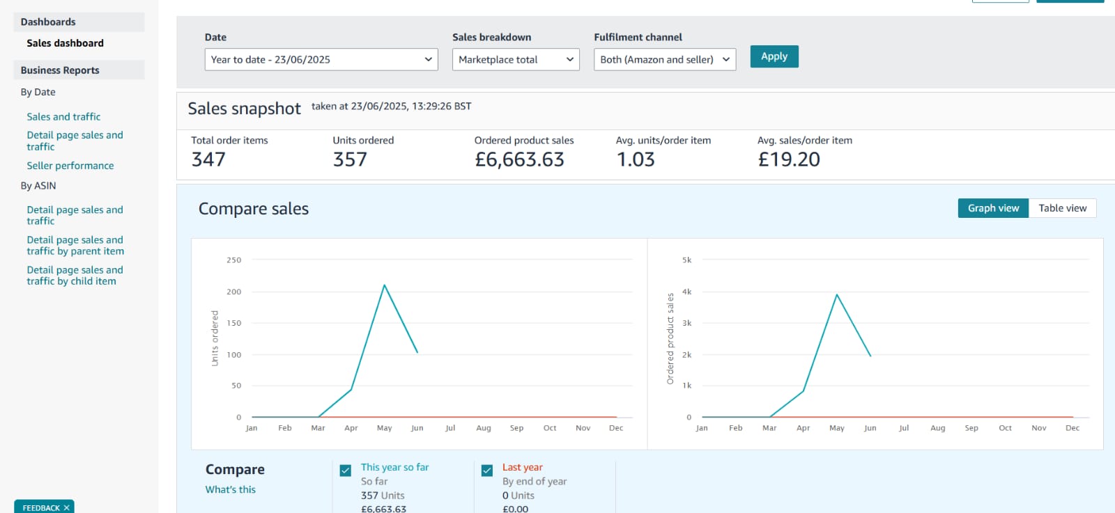The width and height of the screenshot is (1115, 513).
Task: Open By Date Detail page sales and traffic
Action: pyautogui.click(x=75, y=141)
